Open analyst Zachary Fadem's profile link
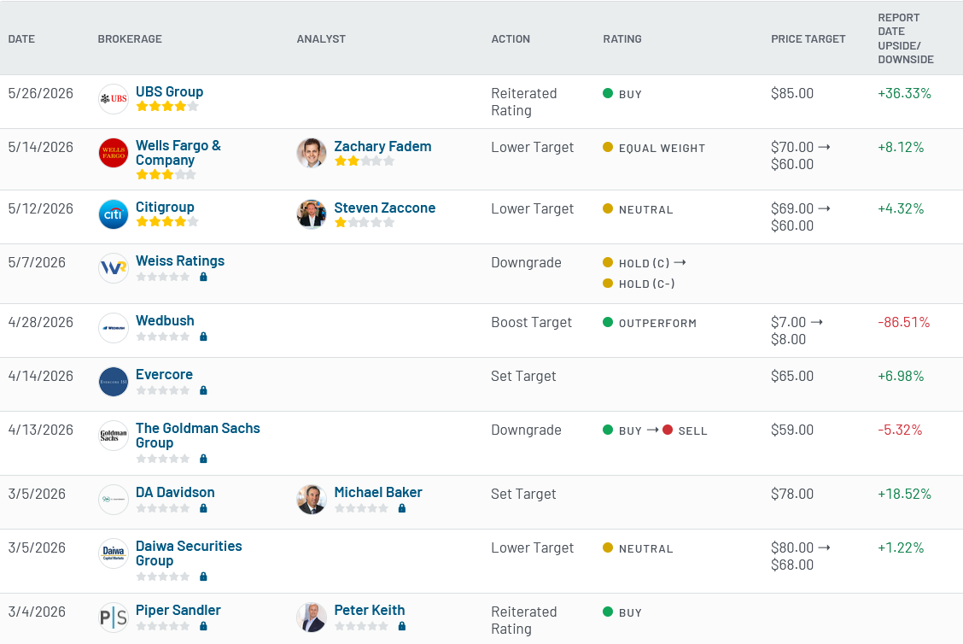Viewport: 963px width, 644px height. (382, 146)
